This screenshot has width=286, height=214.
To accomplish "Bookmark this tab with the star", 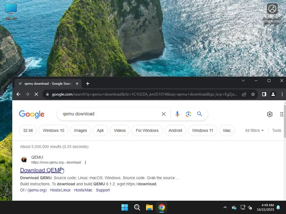I will click(253, 94).
